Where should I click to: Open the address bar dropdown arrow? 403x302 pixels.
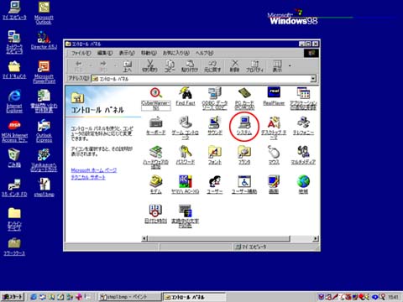pyautogui.click(x=313, y=79)
